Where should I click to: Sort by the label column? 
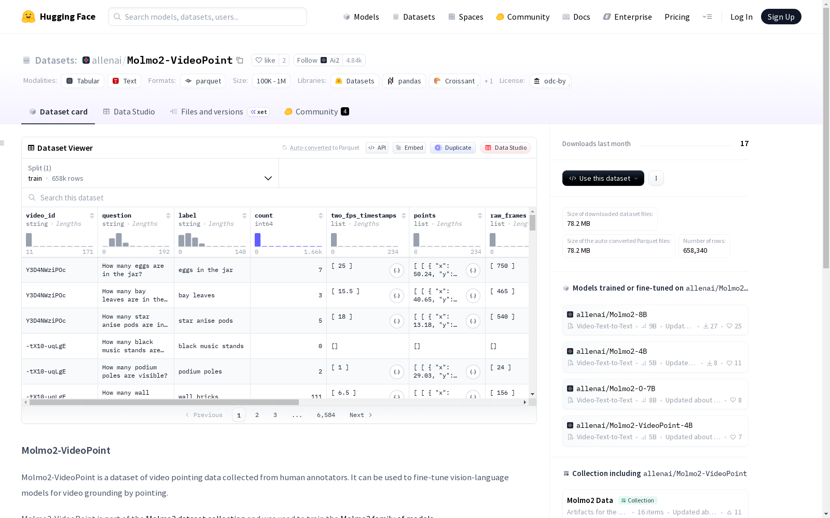tap(244, 215)
